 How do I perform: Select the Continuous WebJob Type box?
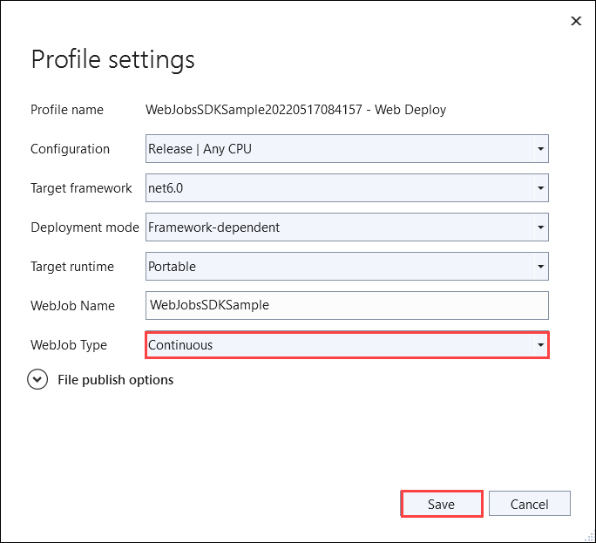(x=340, y=345)
